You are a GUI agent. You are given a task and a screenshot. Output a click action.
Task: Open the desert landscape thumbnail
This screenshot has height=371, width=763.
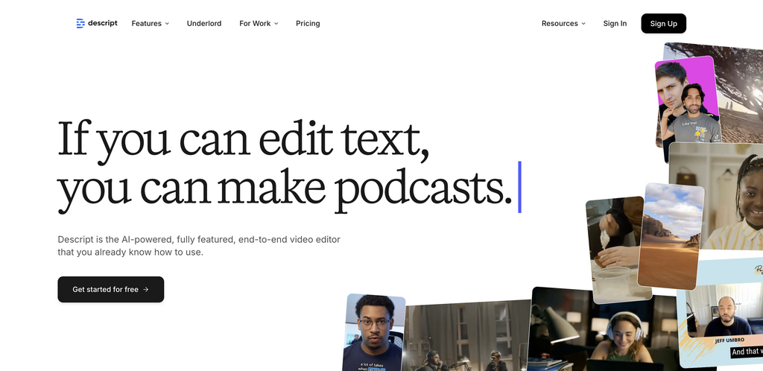coord(671,236)
